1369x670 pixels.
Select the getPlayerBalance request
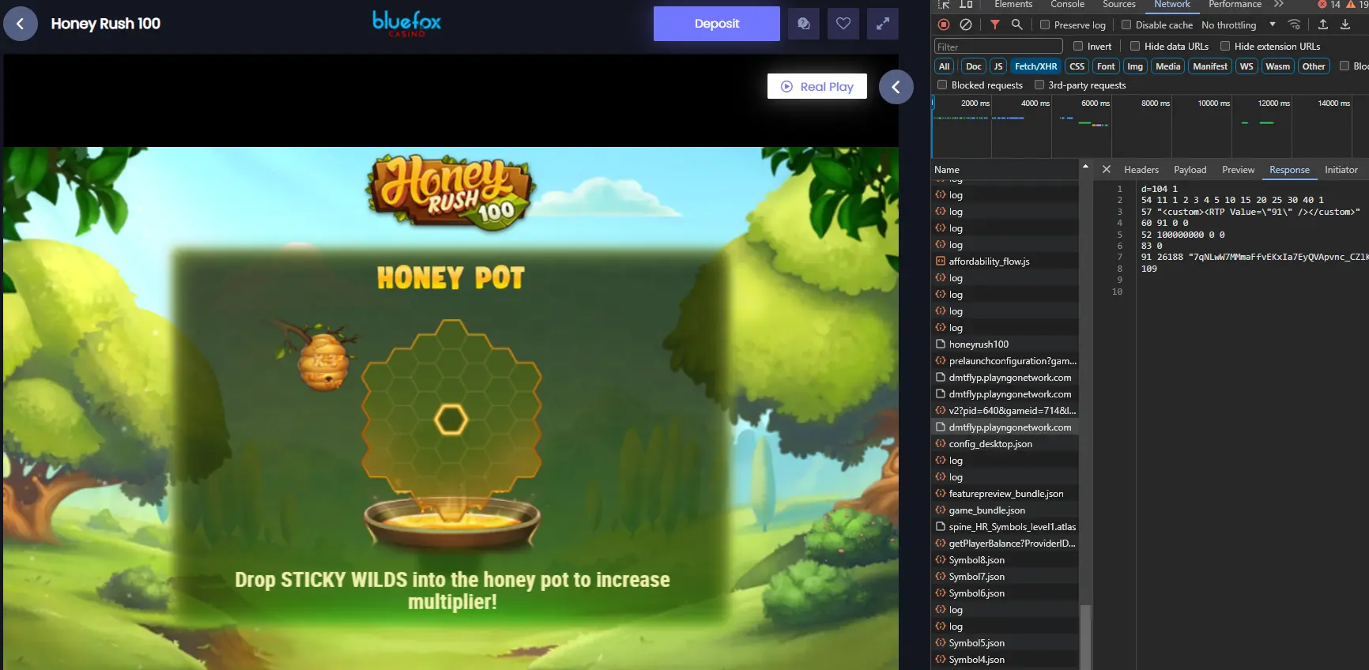(1005, 544)
